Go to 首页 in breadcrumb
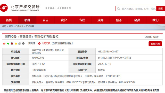The height and width of the screenshot is (93, 165). (4, 26)
